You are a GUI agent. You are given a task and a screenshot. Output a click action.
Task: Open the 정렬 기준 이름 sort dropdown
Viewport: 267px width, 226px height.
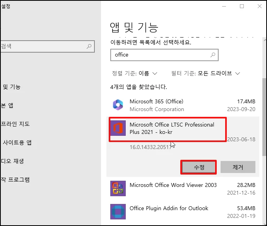pyautogui.click(x=135, y=74)
